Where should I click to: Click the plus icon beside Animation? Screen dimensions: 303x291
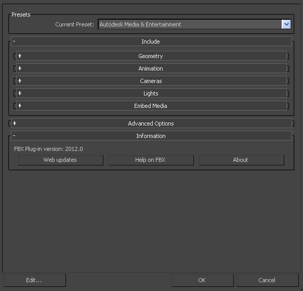pyautogui.click(x=20, y=68)
